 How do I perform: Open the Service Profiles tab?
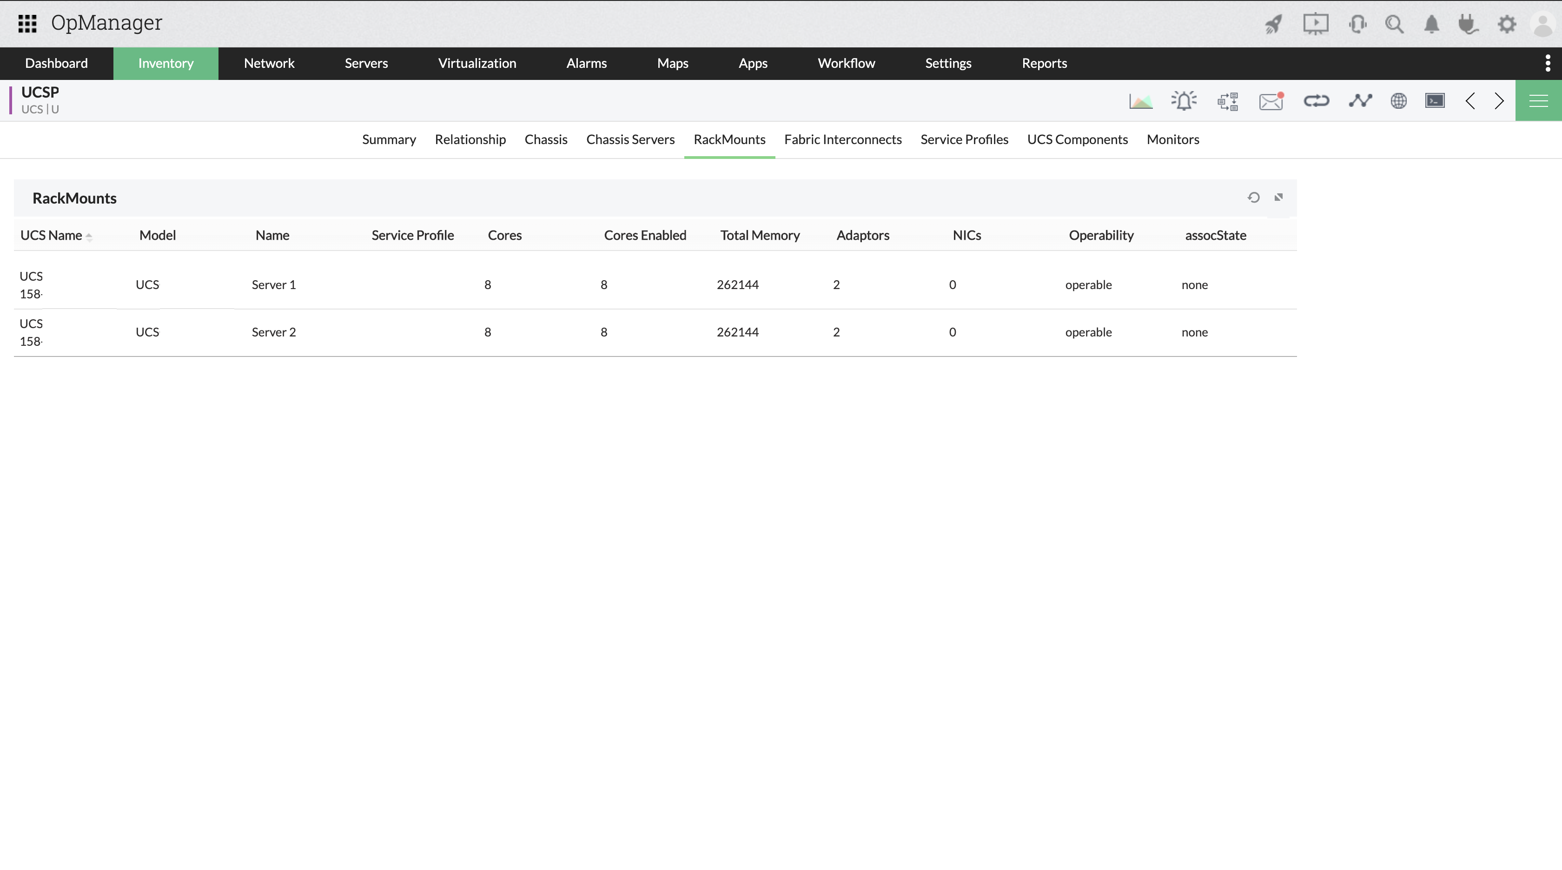[964, 139]
